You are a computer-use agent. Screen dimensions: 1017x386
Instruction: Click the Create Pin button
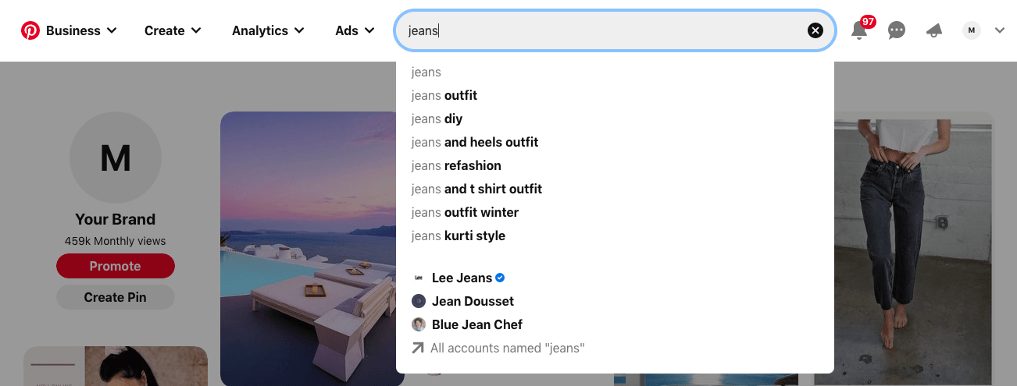[116, 297]
